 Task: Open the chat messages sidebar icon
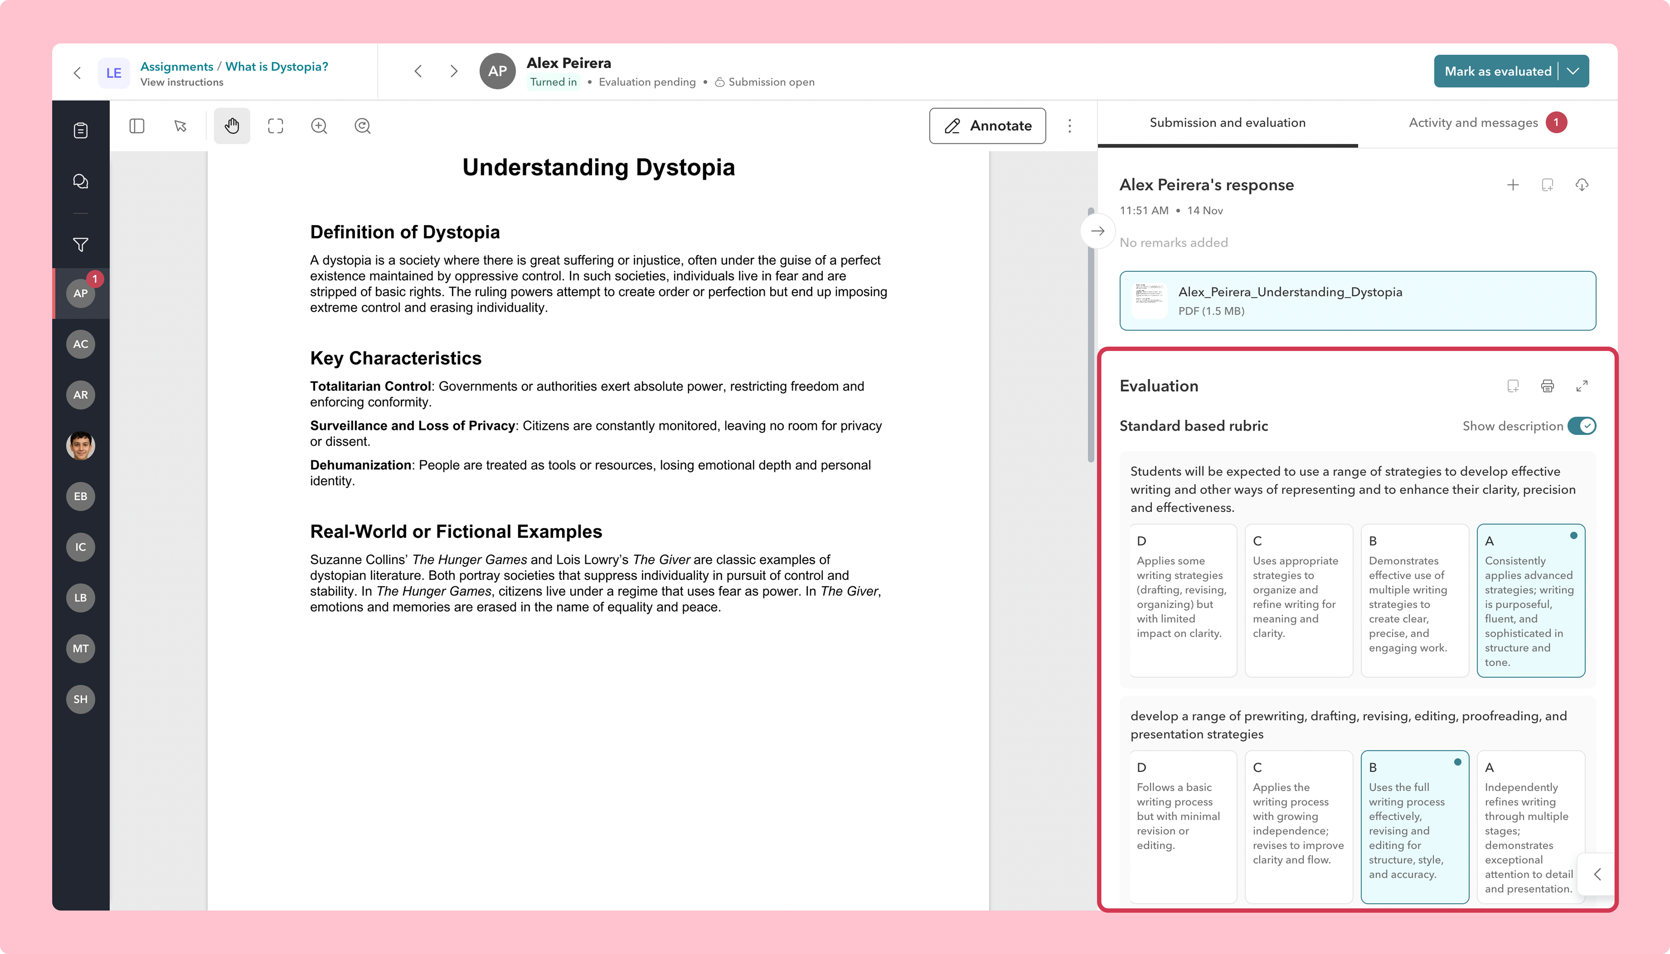pos(81,181)
